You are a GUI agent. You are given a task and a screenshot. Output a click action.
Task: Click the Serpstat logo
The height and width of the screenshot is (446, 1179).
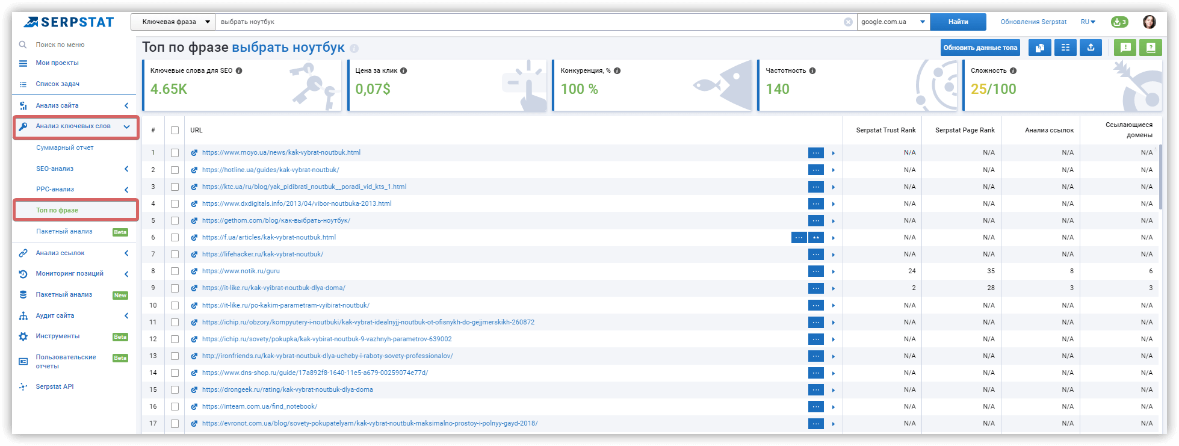click(69, 22)
